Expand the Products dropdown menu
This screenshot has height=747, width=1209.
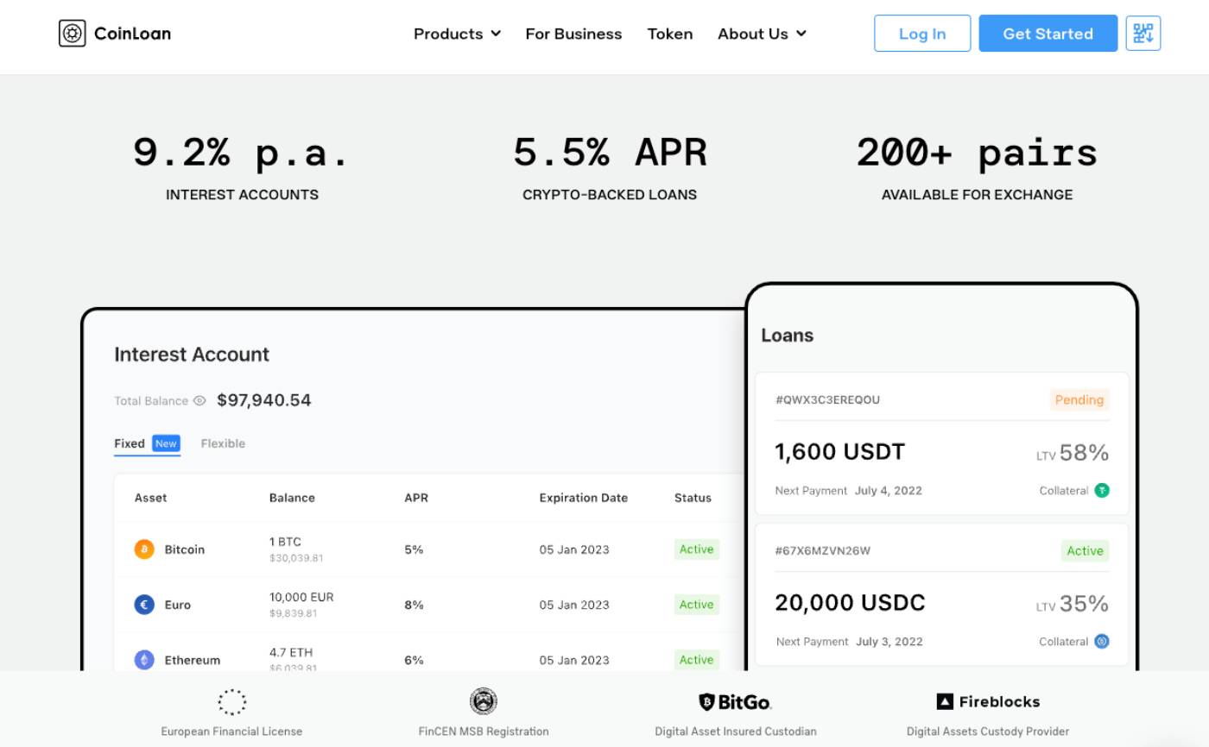(457, 34)
